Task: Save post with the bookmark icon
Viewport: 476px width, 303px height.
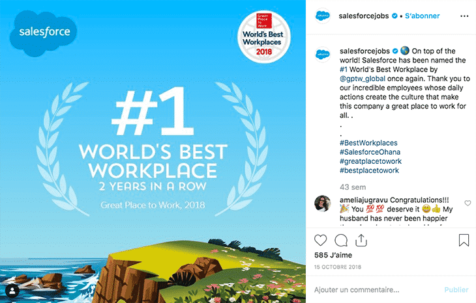Action: pos(464,241)
